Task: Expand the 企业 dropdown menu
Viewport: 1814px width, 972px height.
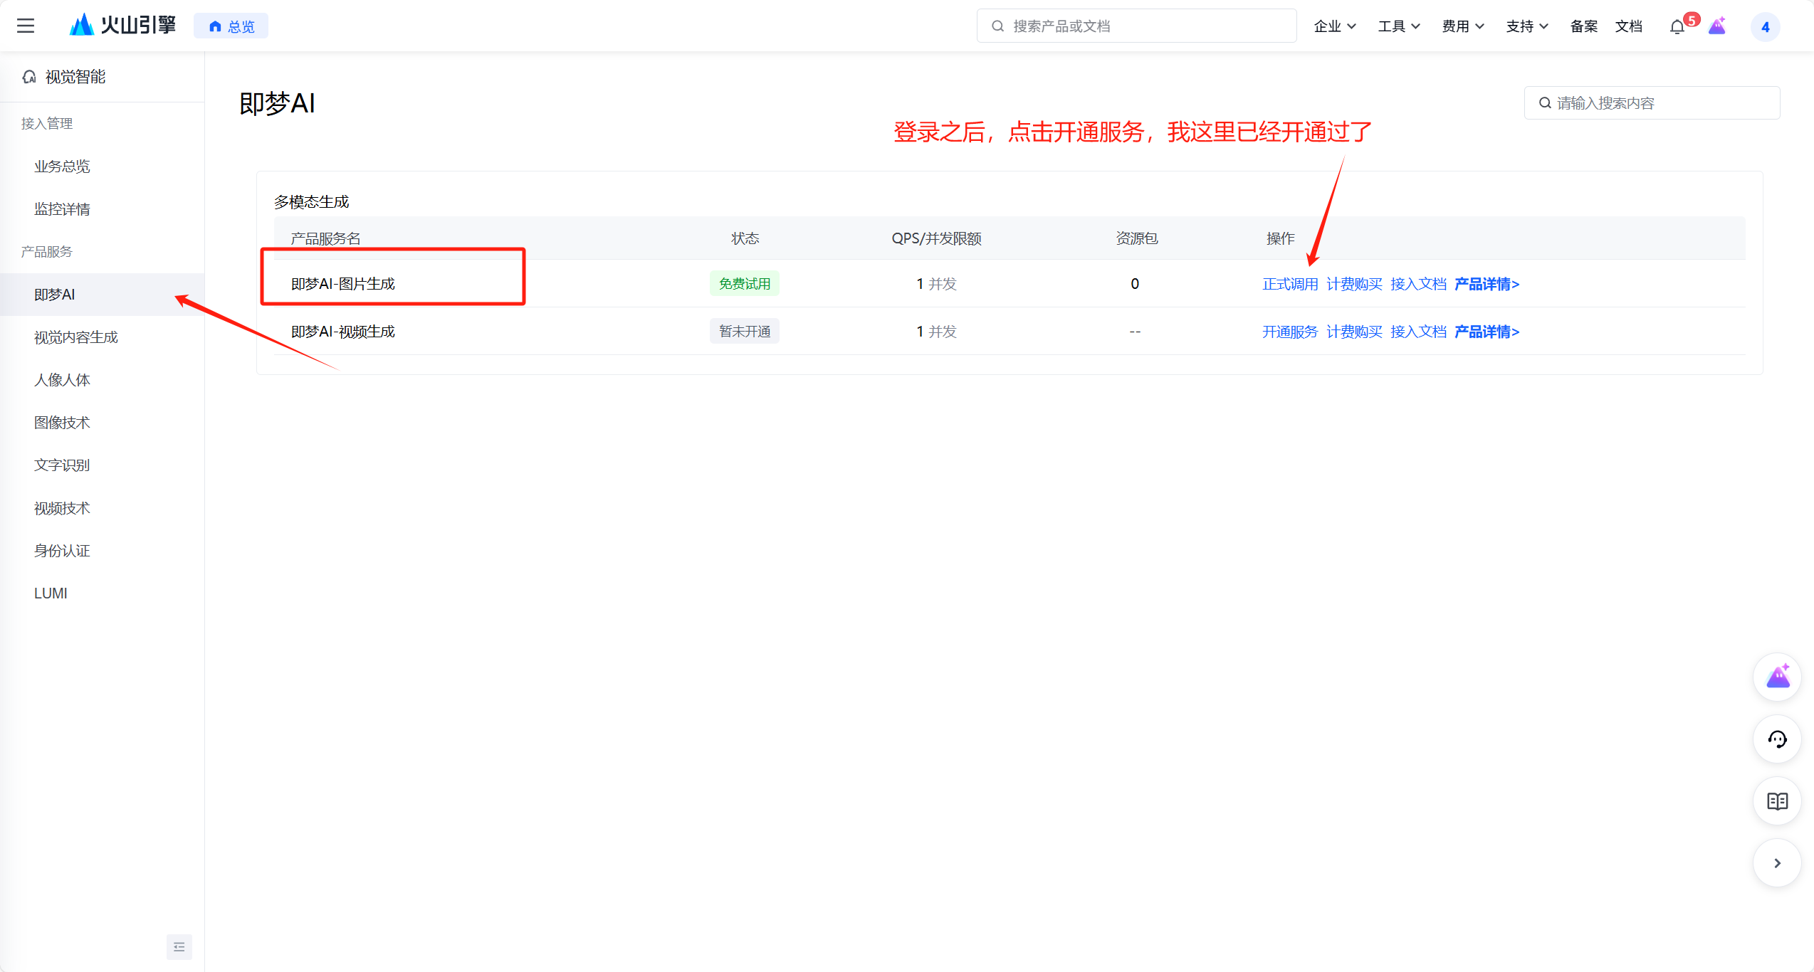Action: coord(1334,26)
